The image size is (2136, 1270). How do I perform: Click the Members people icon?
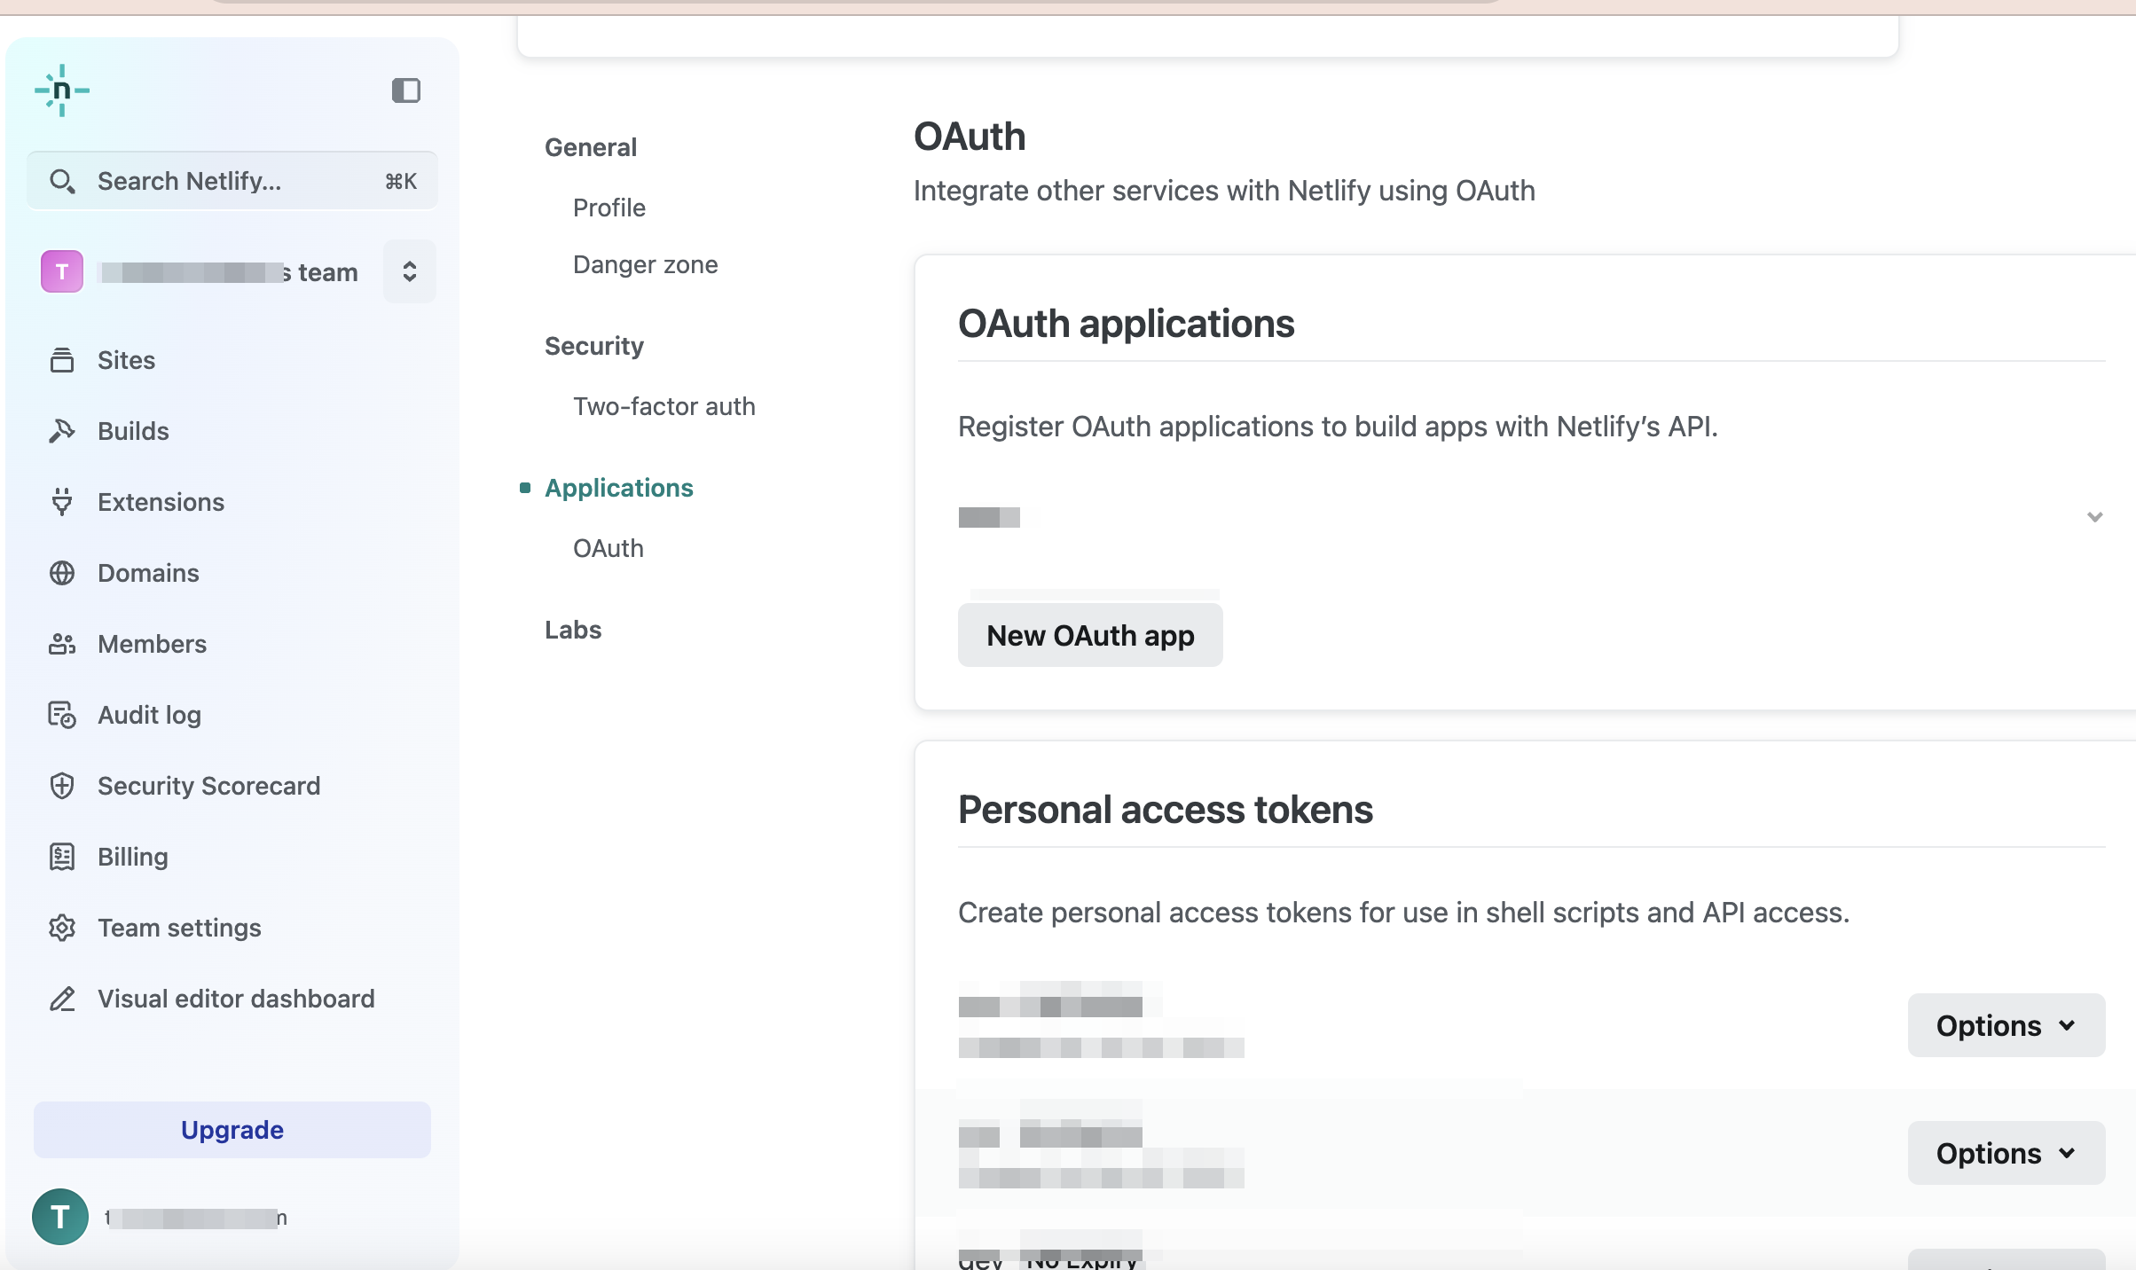(61, 644)
